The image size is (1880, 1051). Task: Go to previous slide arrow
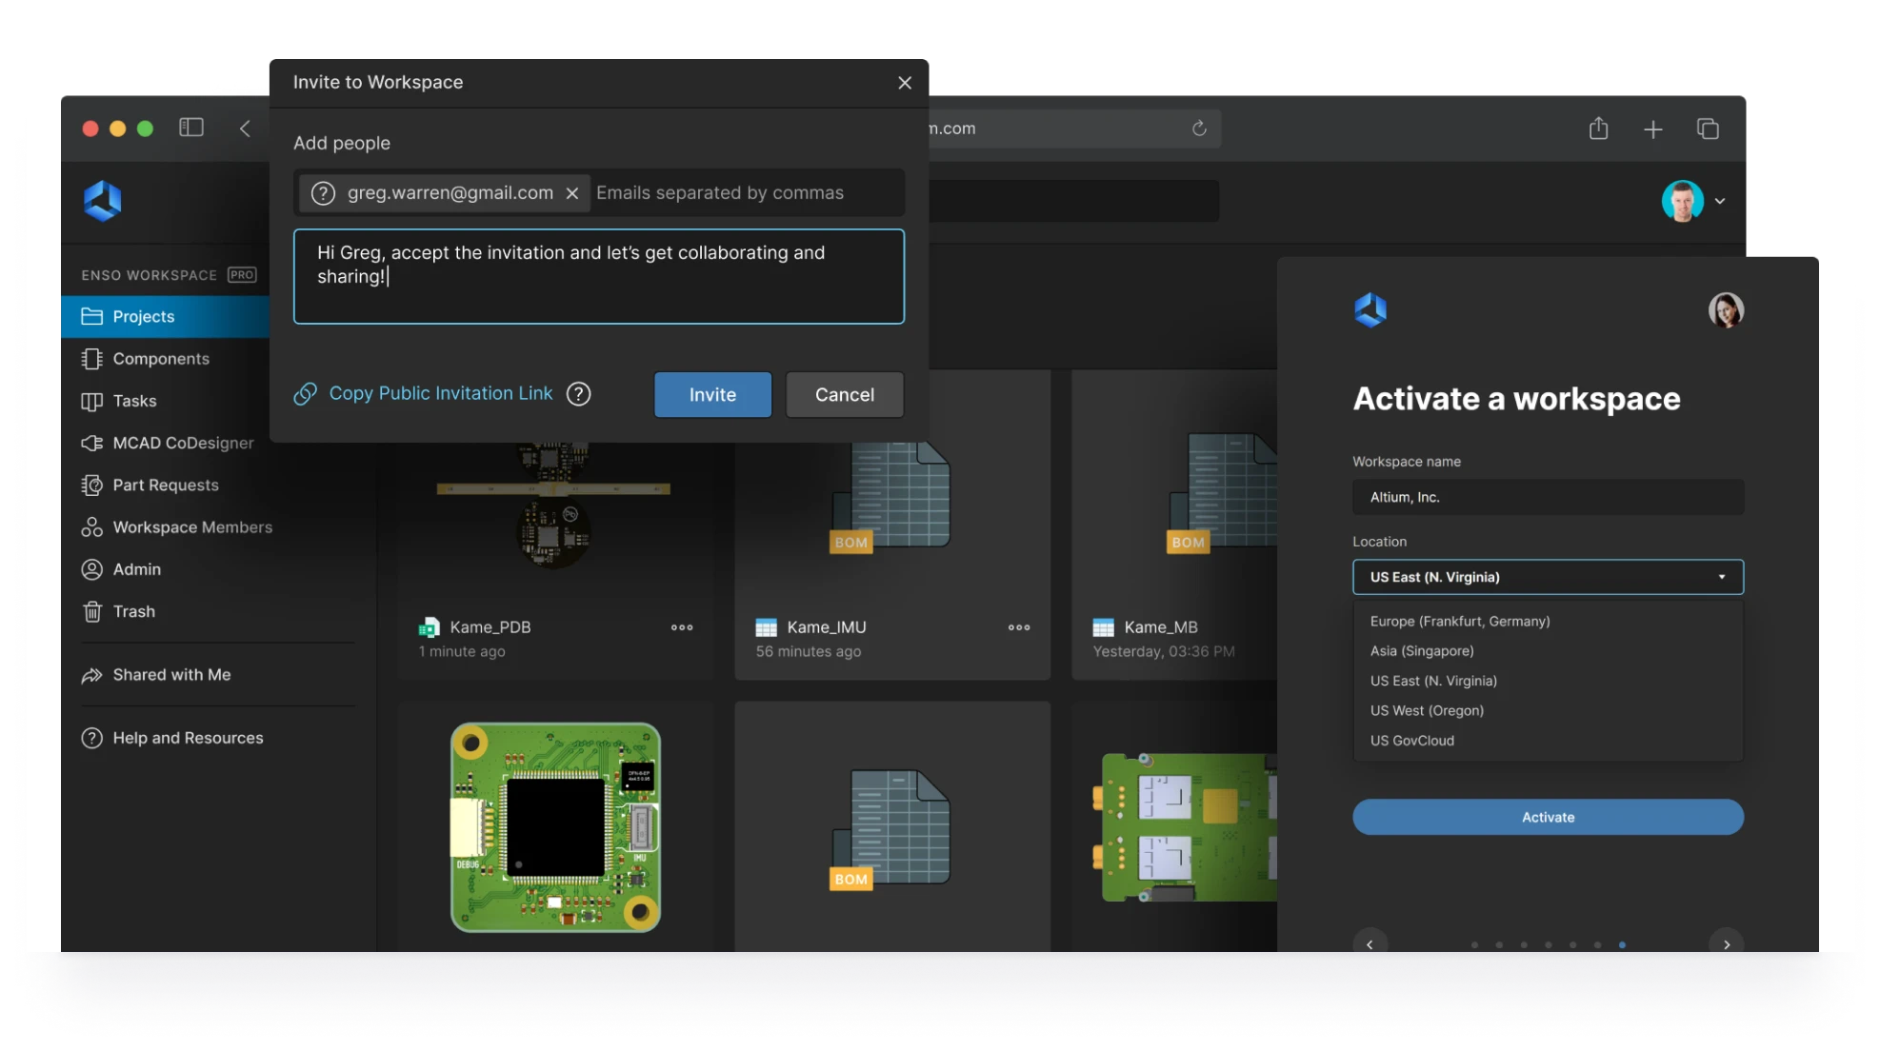1370,942
